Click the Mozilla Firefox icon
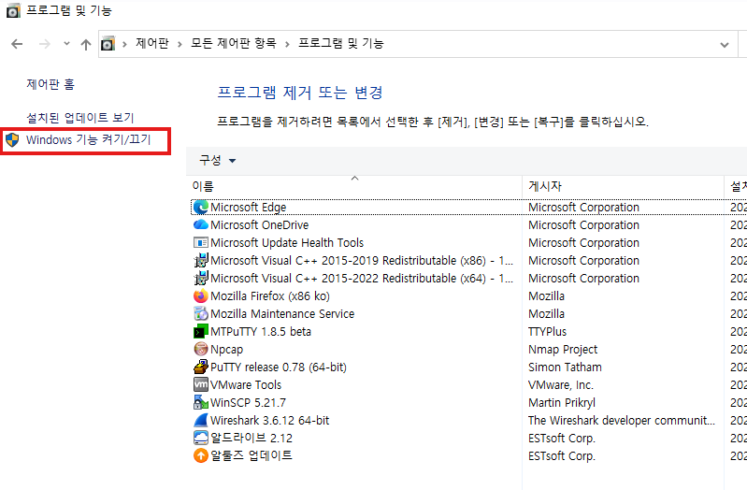Viewport: 747px width, 490px height. [201, 295]
